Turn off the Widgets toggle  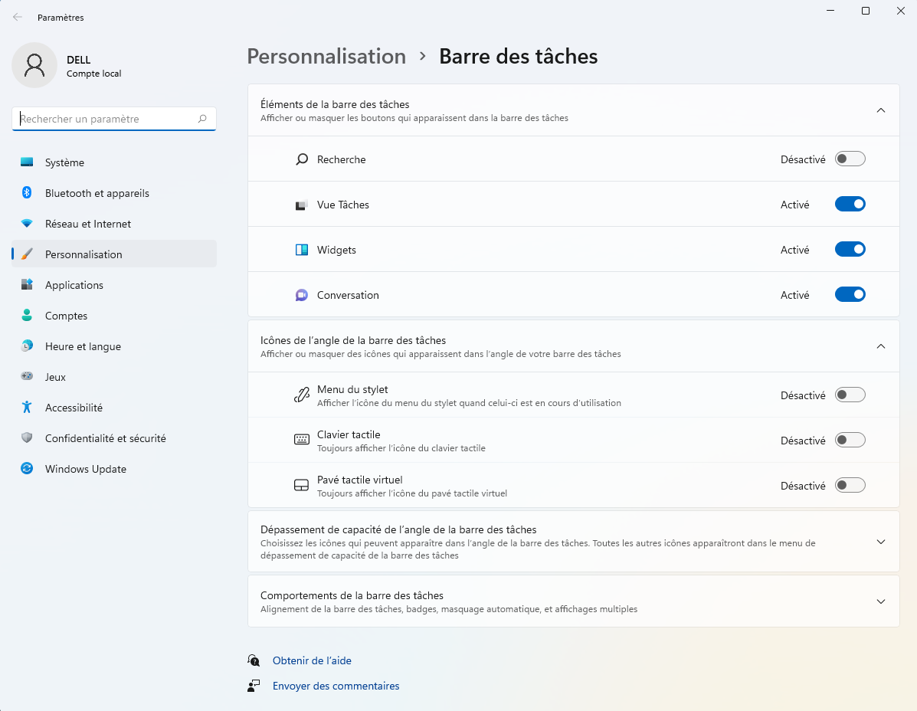(x=850, y=249)
